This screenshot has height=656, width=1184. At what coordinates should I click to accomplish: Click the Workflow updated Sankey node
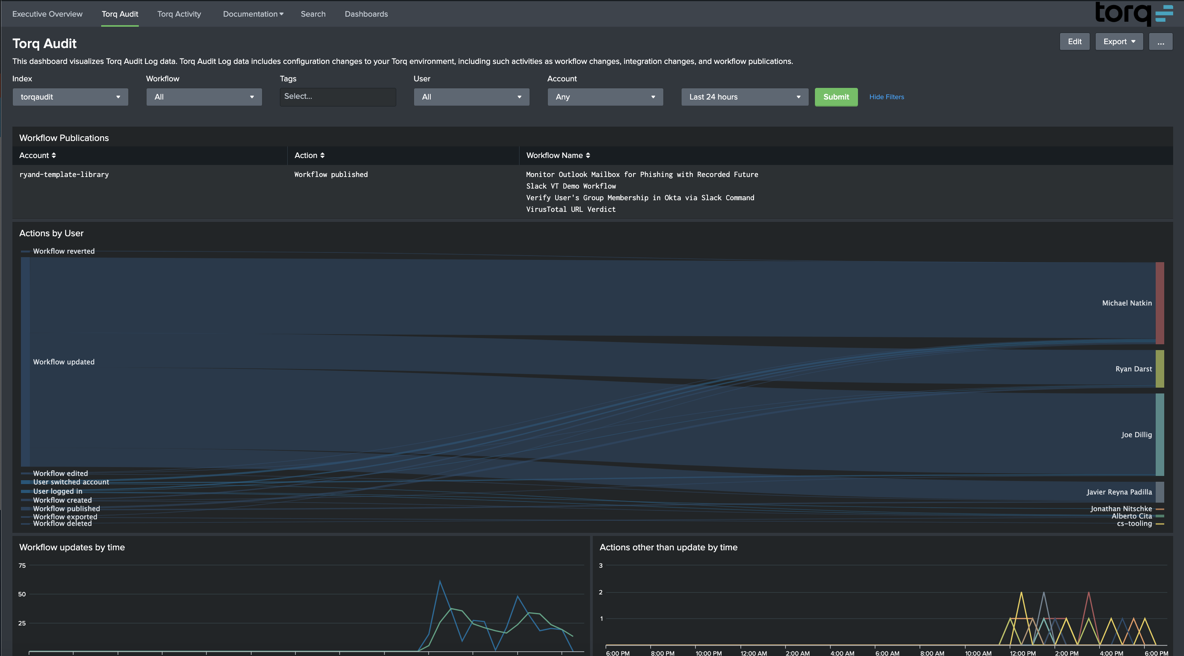pyautogui.click(x=25, y=362)
